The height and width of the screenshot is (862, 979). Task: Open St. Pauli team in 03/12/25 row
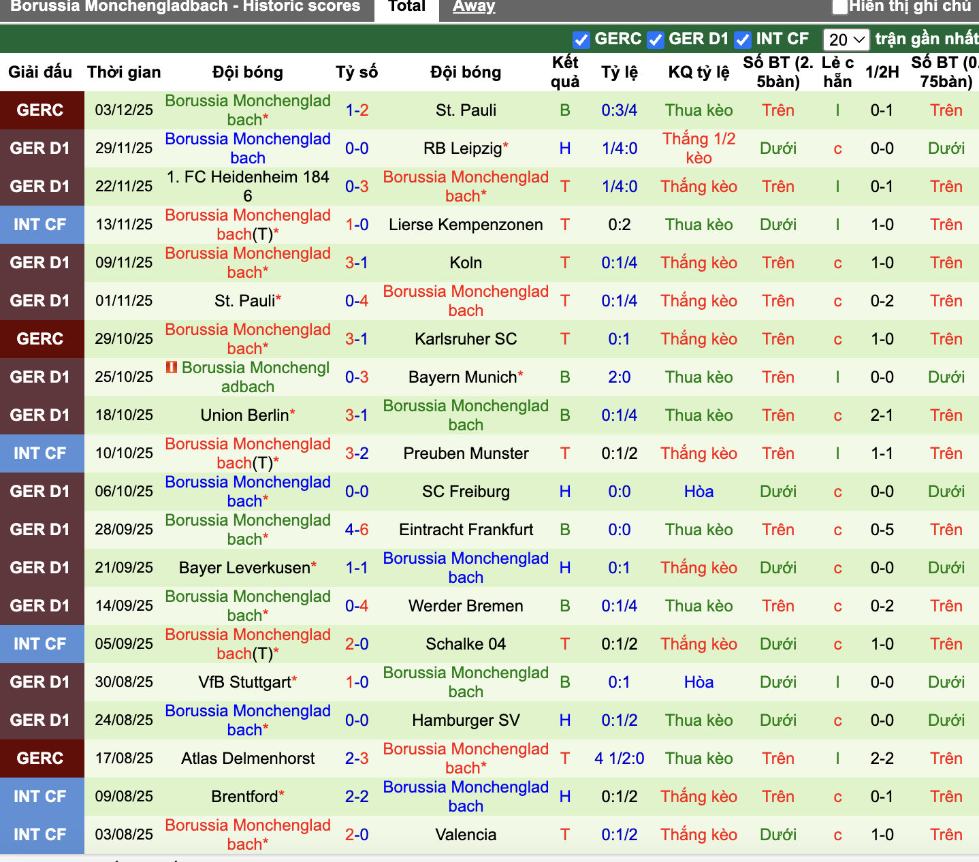(x=466, y=110)
